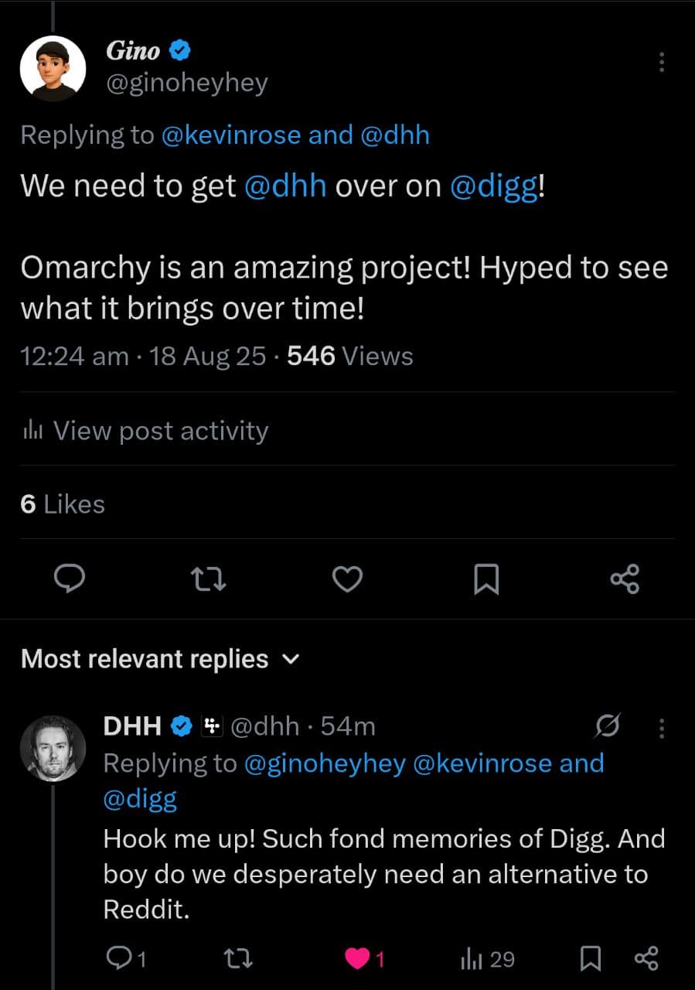The width and height of the screenshot is (695, 990).
Task: Open the @digg mention in Gino's post
Action: coord(493,186)
